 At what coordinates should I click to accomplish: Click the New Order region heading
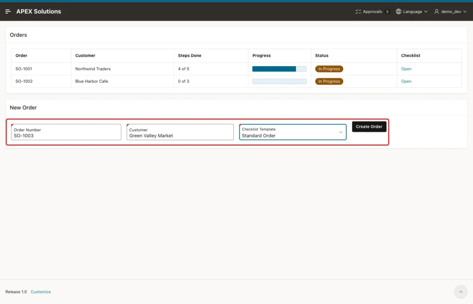23,108
